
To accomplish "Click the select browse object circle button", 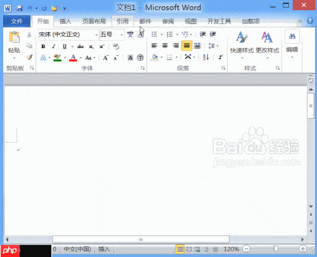I will point(311,223).
